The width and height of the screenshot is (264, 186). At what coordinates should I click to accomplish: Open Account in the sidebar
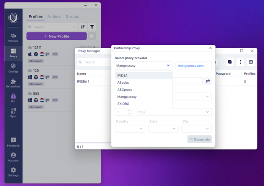[13, 157]
